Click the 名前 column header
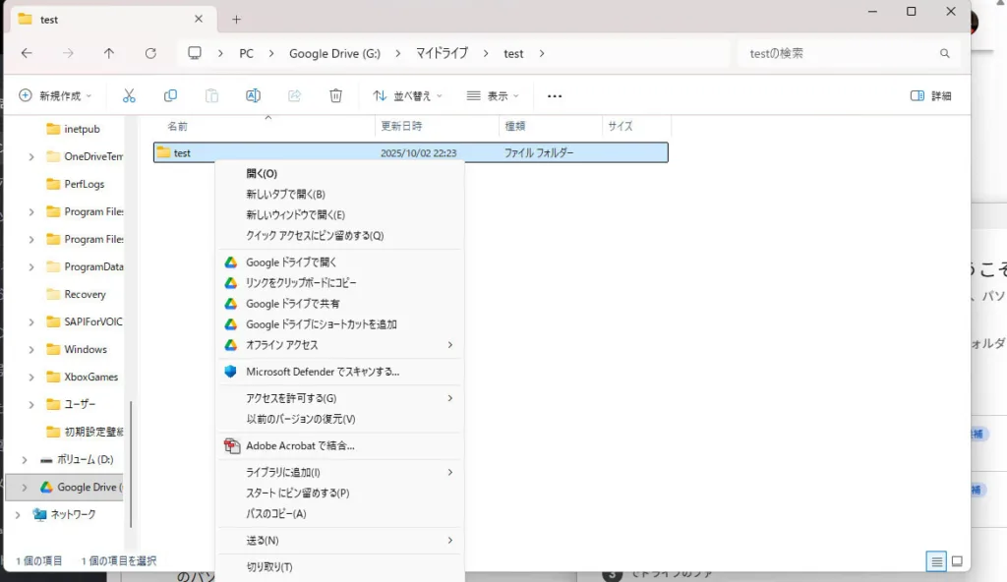The width and height of the screenshot is (1007, 582). coord(177,126)
